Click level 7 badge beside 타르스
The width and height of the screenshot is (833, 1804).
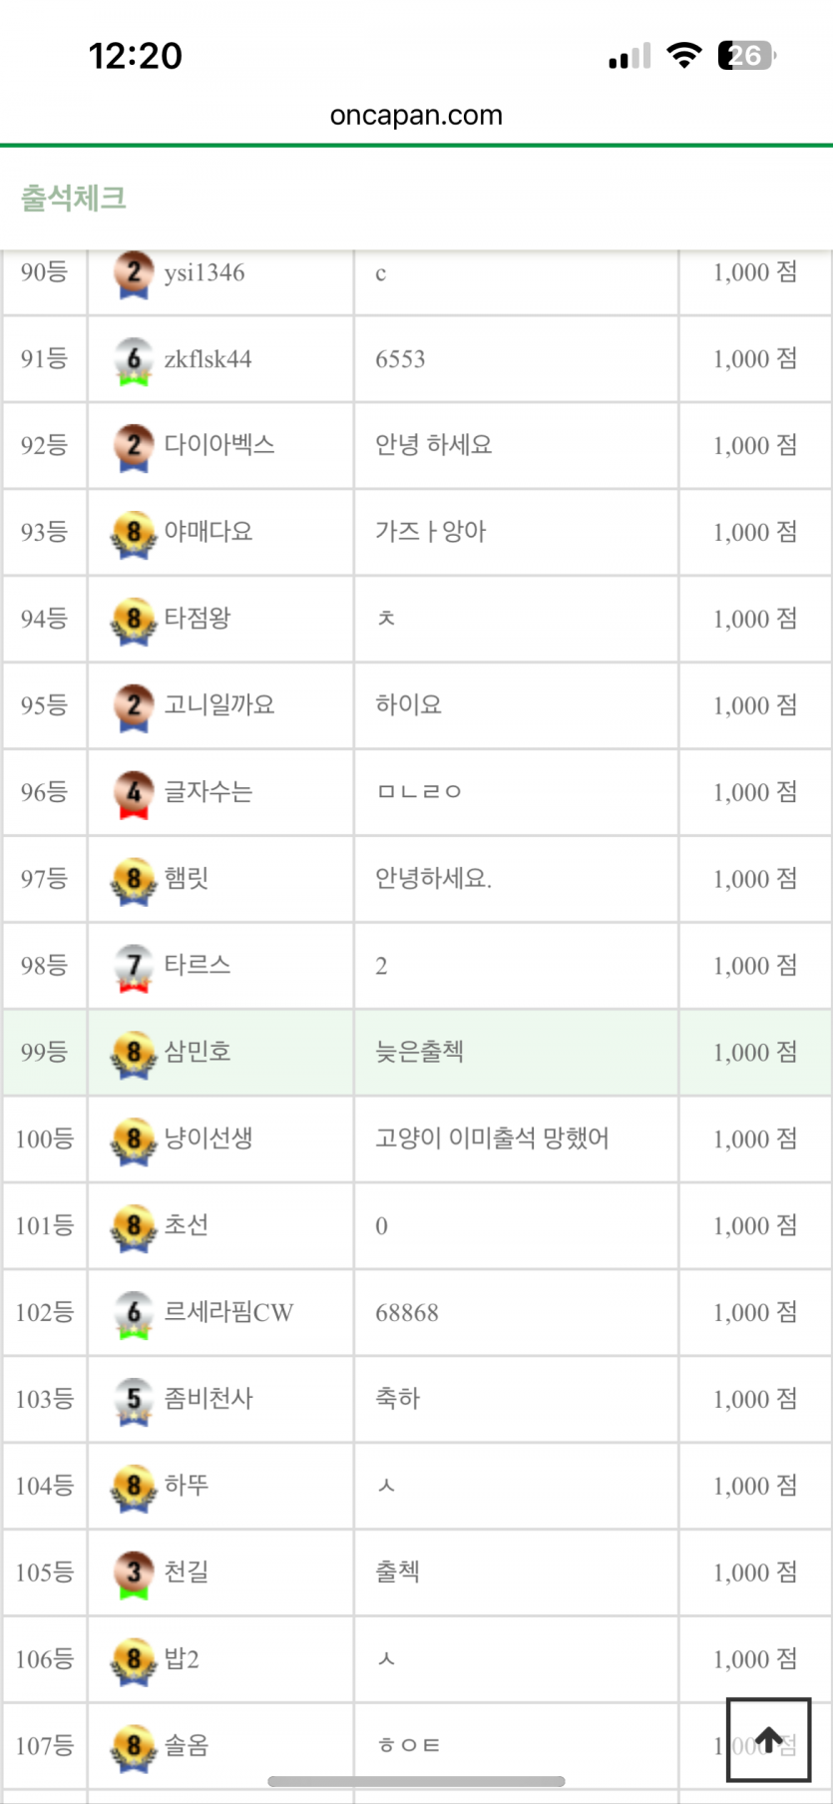pyautogui.click(x=134, y=967)
